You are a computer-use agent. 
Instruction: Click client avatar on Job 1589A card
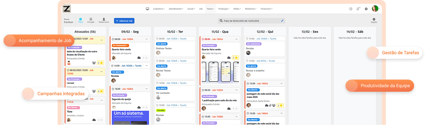coord(114,58)
